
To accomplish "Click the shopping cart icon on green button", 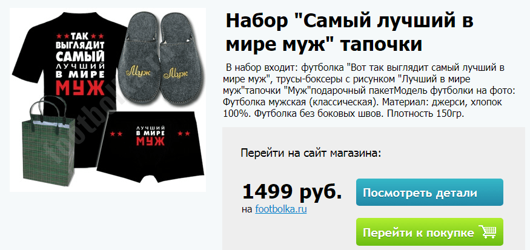I will tap(488, 232).
